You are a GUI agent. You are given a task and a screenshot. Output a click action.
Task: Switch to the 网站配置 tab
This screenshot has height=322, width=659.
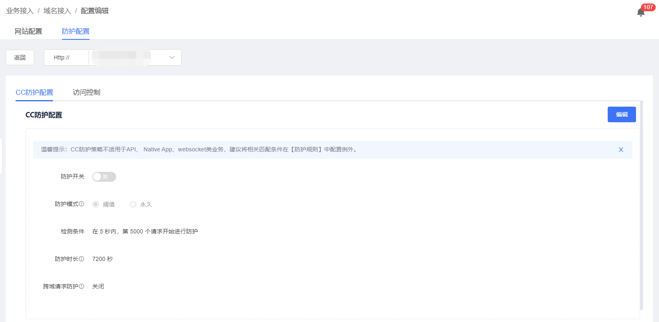pyautogui.click(x=28, y=31)
